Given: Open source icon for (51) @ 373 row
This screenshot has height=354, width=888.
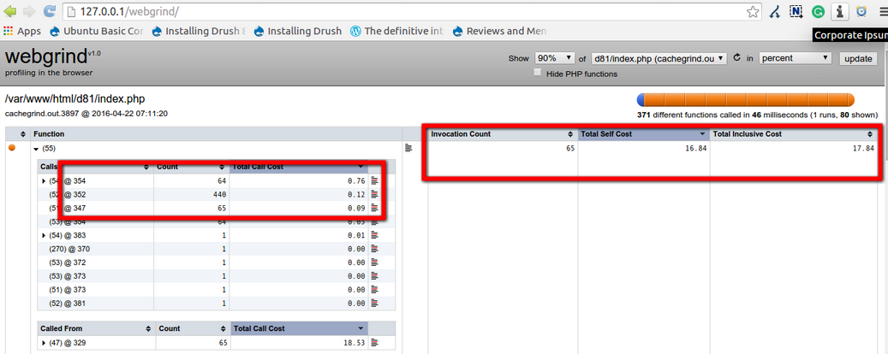Looking at the screenshot, I should pos(374,290).
